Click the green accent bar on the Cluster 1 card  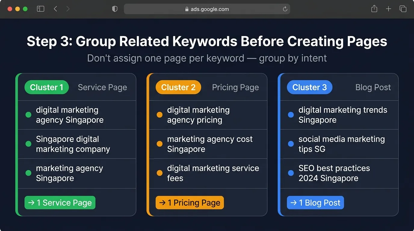tap(17, 144)
